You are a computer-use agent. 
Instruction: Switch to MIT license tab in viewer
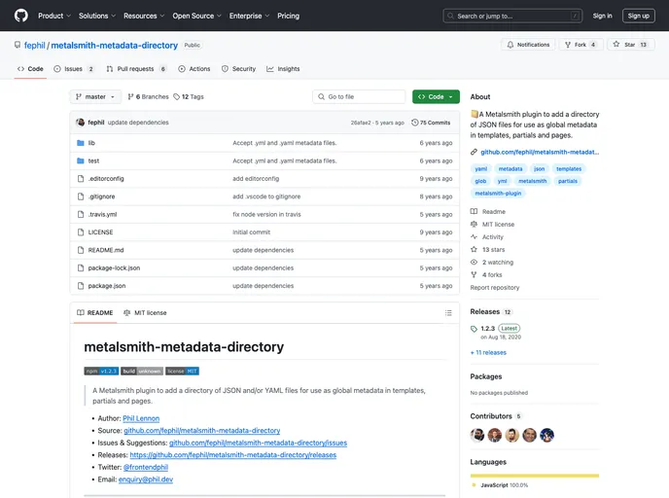pyautogui.click(x=145, y=313)
